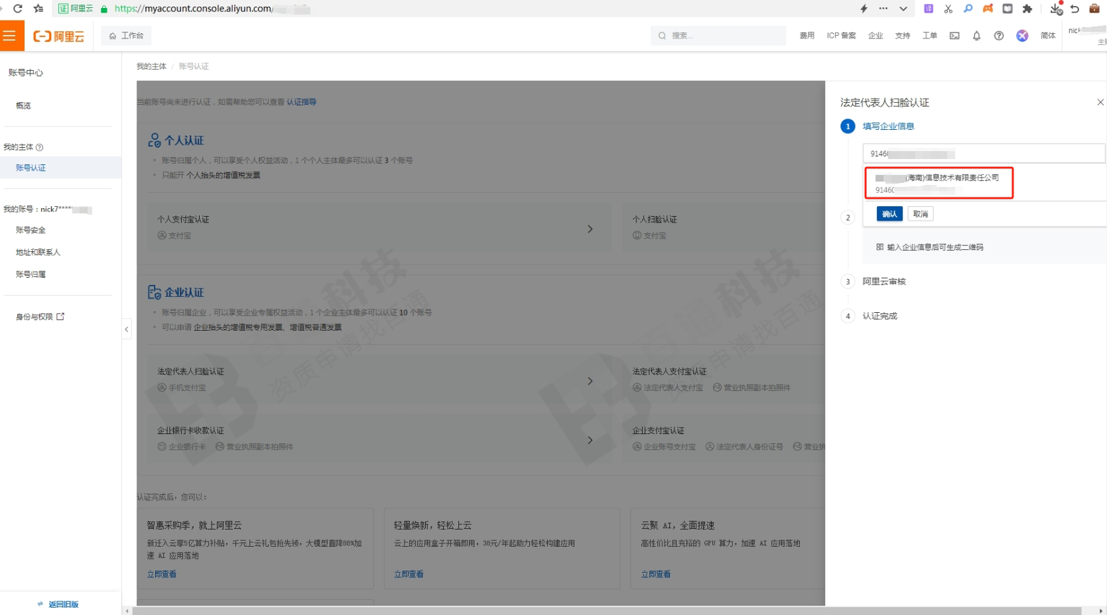
Task: Open the help question mark icon
Action: [999, 36]
